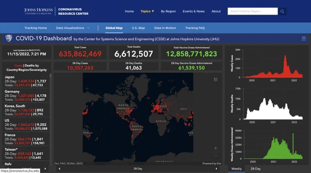
Task: Select France in the country list
Action: (26, 139)
